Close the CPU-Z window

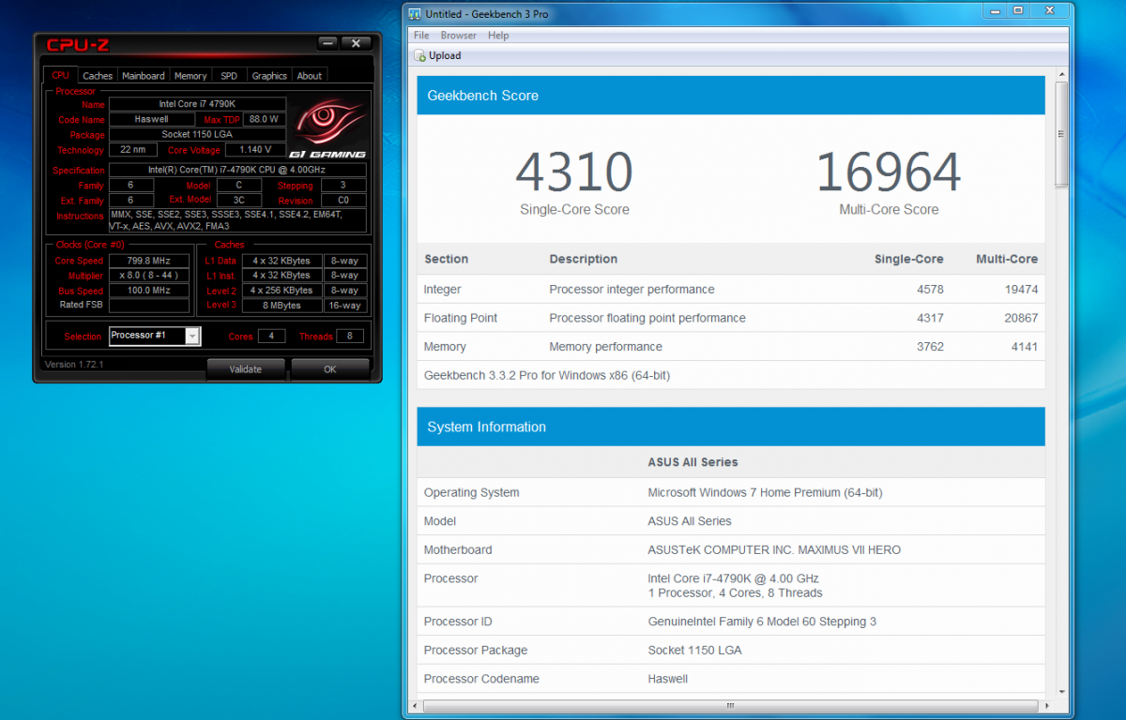356,43
